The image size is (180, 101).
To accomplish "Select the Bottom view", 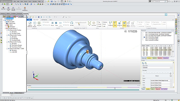I will coord(104,22).
